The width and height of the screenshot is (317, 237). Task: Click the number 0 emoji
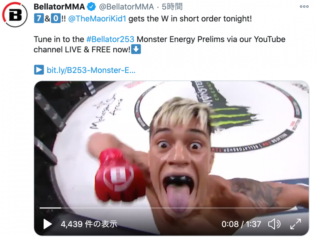tap(55, 19)
